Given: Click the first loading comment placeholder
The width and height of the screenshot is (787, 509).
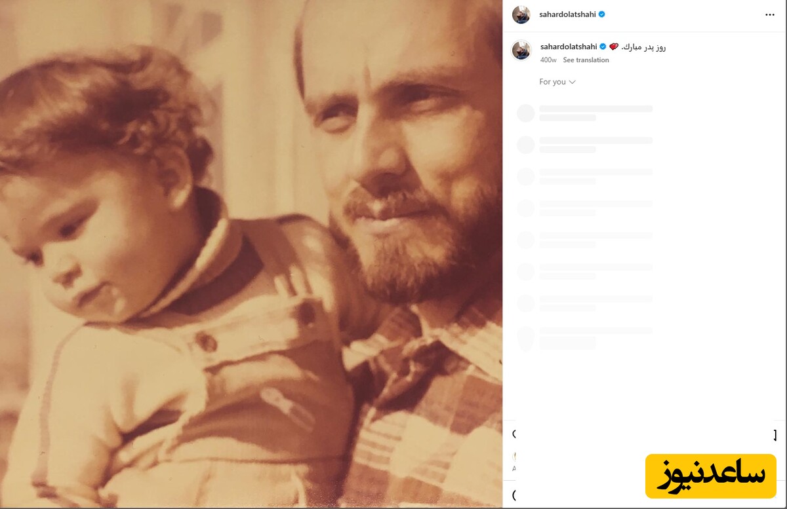Looking at the screenshot, I should [595, 113].
